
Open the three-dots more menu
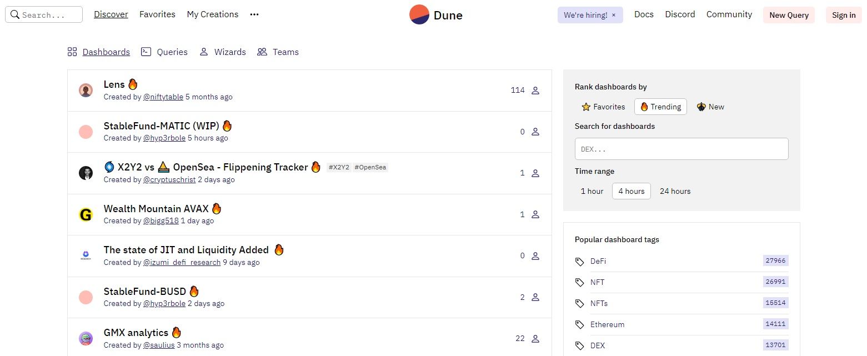tap(254, 14)
